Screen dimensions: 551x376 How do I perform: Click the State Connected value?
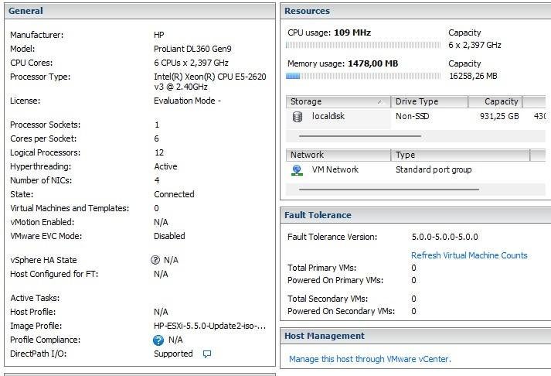coord(174,194)
